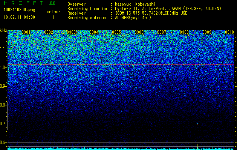Screen dimensions: 237x150
Task: Click the date 10.02.11 03:00
Action: (x=19, y=17)
